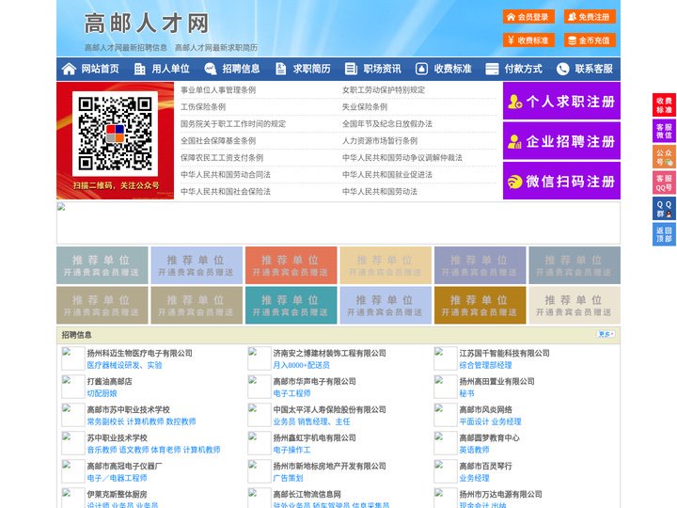Click the person icon on 企业招聘注册 banner
The height and width of the screenshot is (508, 677).
[514, 141]
